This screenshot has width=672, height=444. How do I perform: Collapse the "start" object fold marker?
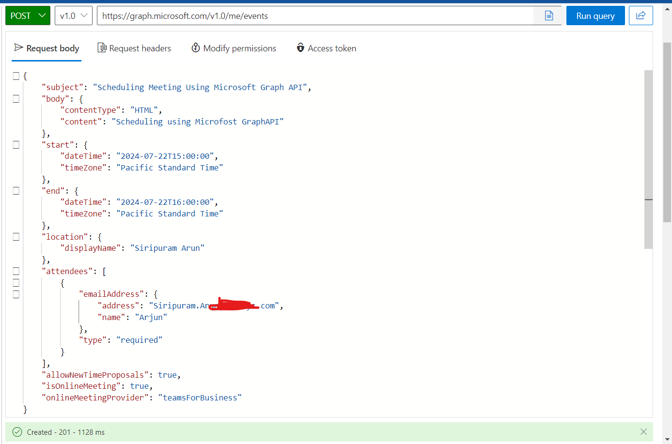pos(16,145)
